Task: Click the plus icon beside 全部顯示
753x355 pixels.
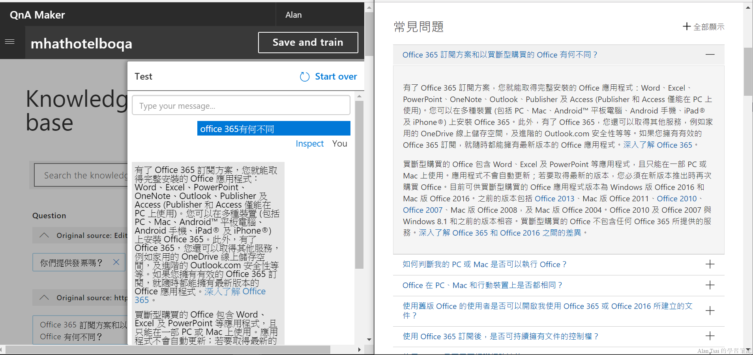Action: (687, 26)
